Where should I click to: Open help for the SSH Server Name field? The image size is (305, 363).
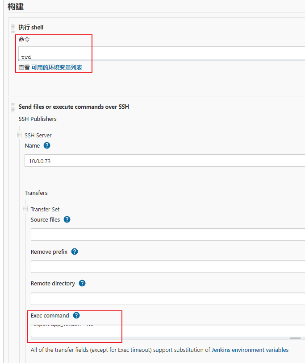(47, 146)
